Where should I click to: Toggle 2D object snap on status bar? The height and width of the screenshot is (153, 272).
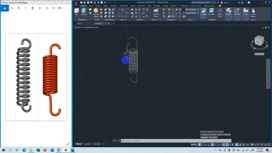tap(227, 144)
